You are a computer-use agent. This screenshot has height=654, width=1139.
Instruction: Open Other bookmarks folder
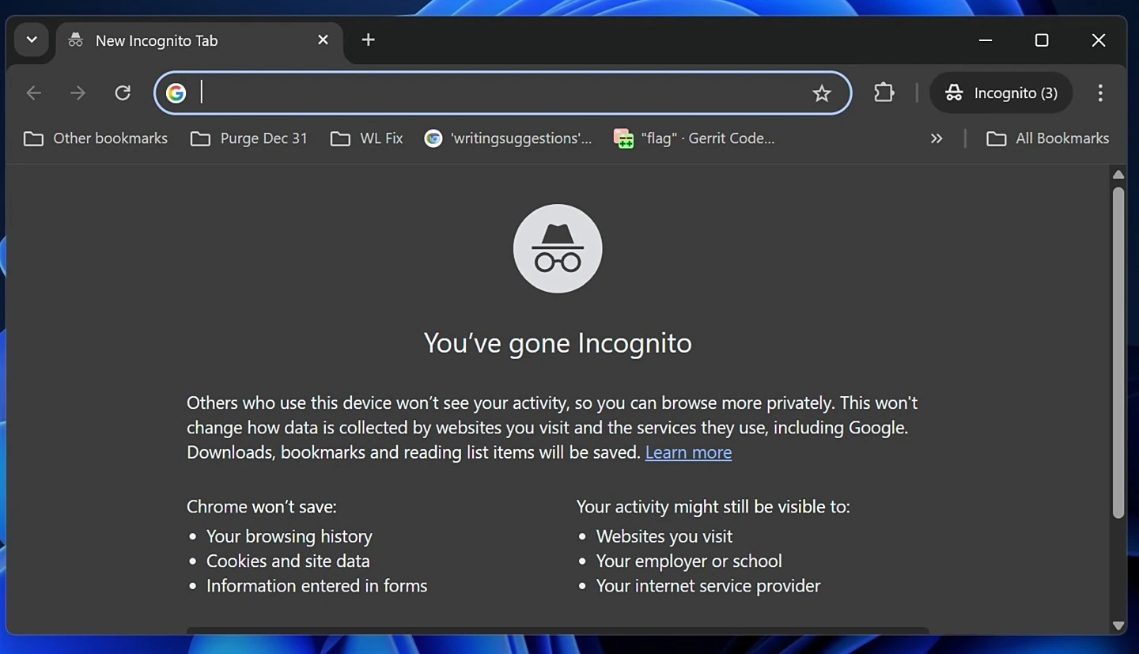[96, 138]
